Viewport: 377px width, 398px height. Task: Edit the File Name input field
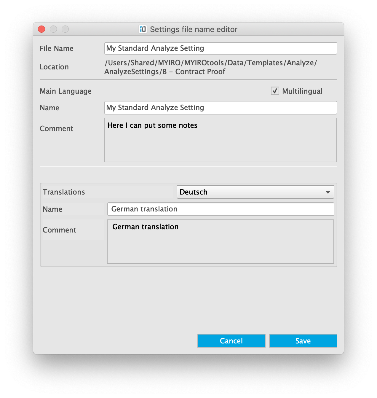point(221,48)
